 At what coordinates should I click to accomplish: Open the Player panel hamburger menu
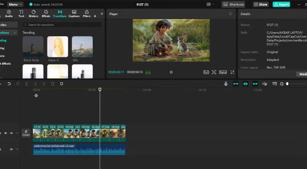click(x=230, y=14)
